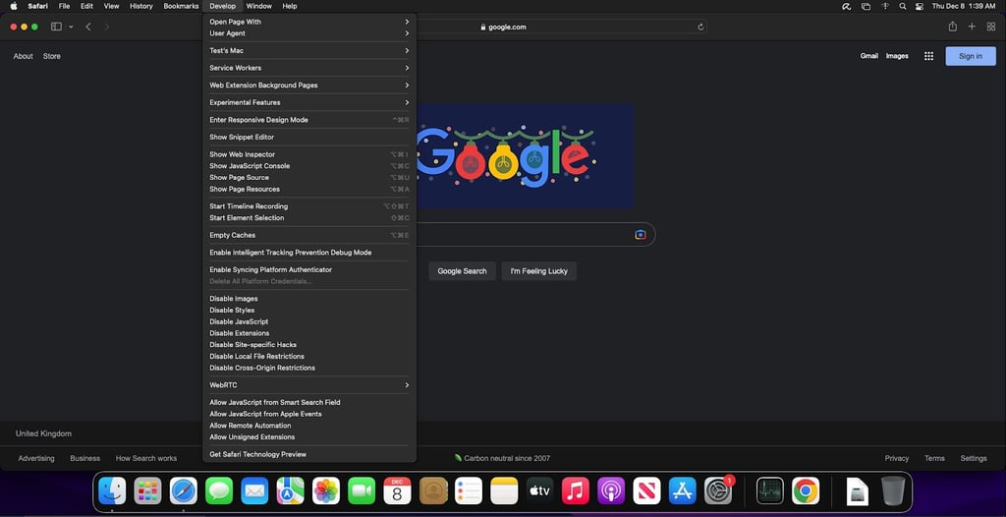Open the History menu

pyautogui.click(x=141, y=6)
